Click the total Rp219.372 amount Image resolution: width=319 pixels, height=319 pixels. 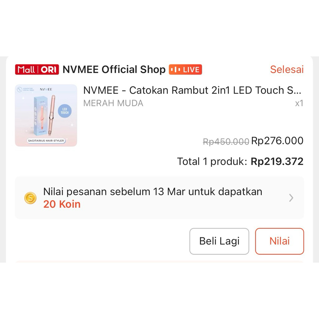click(x=277, y=161)
